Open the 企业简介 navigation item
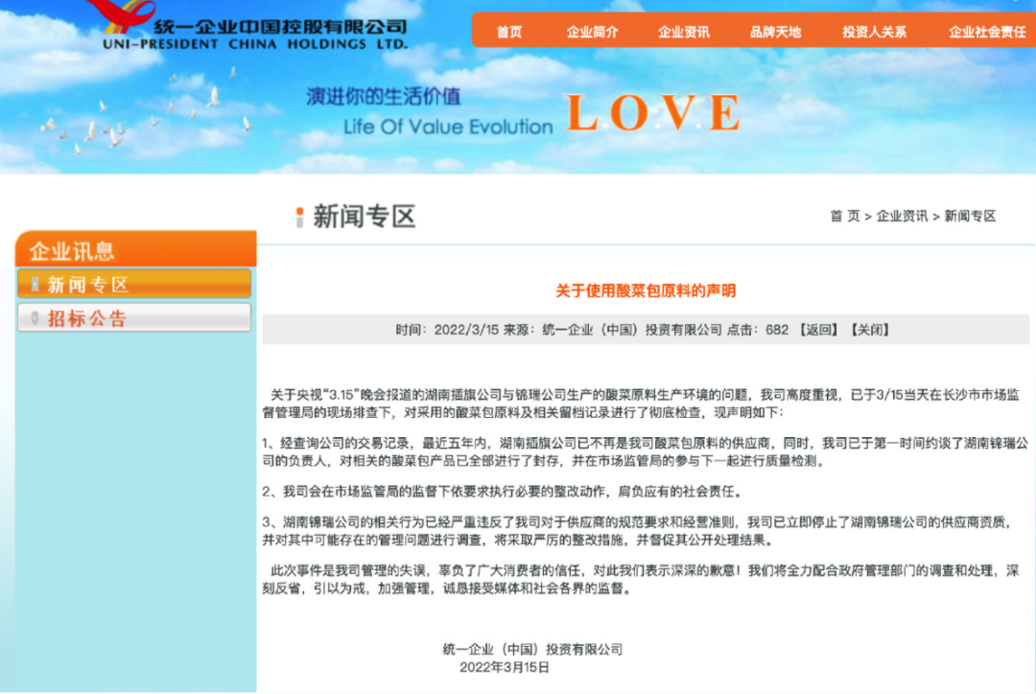 click(593, 31)
